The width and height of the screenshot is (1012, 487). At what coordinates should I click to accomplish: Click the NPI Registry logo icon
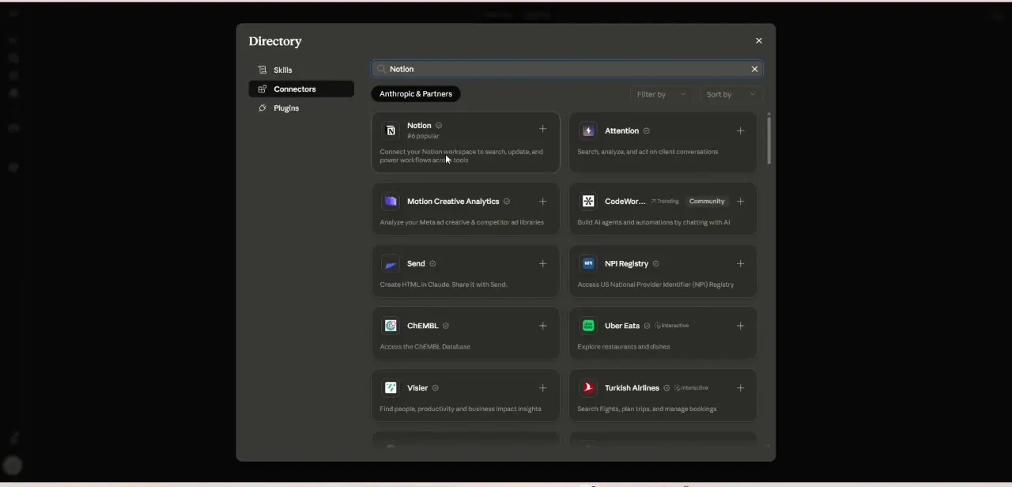pyautogui.click(x=588, y=264)
